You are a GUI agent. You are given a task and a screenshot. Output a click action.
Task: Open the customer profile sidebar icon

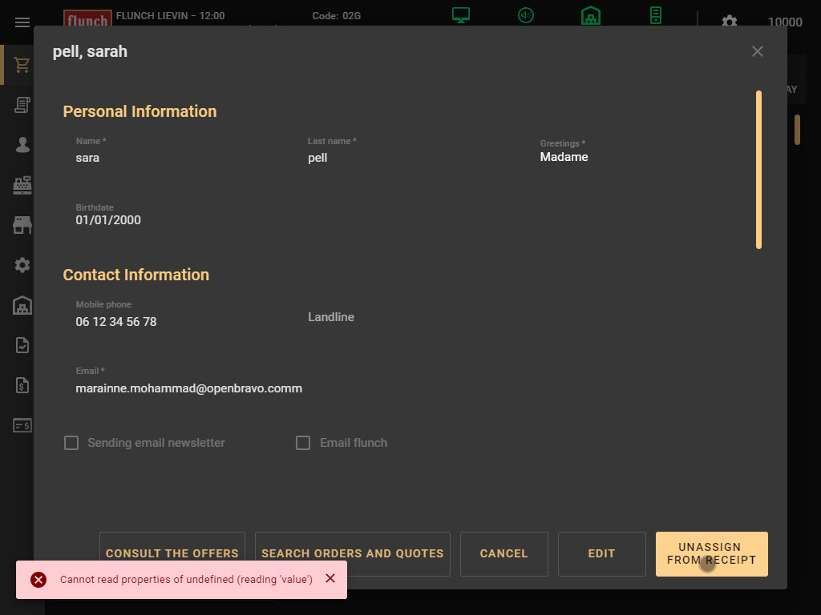(22, 145)
